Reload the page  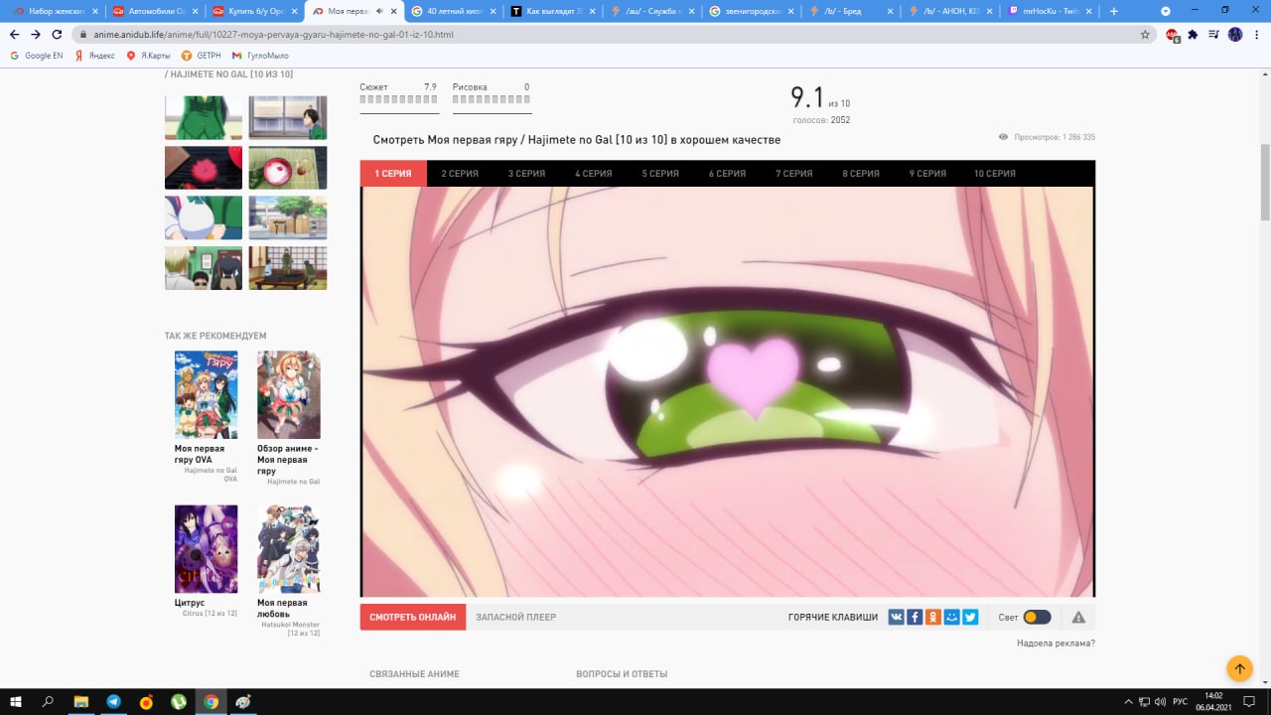tap(57, 34)
